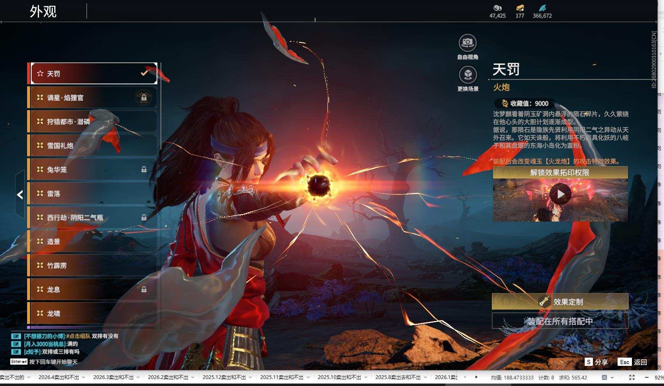
Task: Select the 狩猎都市·潜磷 skin
Action: pos(92,121)
